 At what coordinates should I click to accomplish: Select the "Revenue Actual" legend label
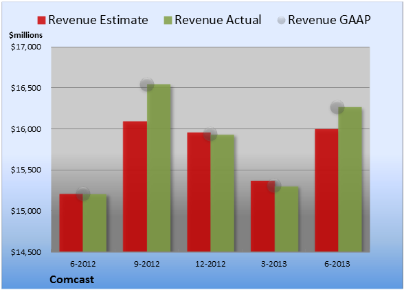(x=218, y=20)
